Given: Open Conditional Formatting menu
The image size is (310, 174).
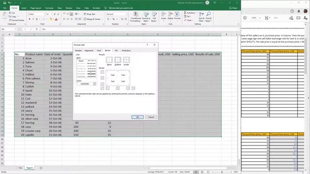Looking at the screenshot, I should tap(136, 17).
